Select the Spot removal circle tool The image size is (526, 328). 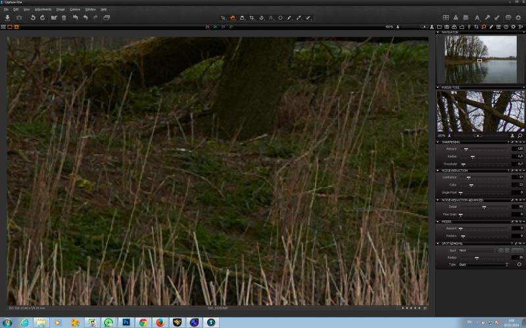pyautogui.click(x=281, y=18)
